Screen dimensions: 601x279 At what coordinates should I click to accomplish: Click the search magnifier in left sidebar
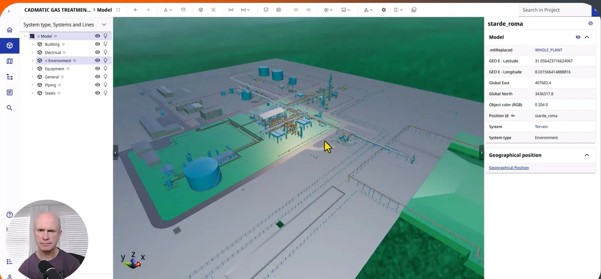(10, 108)
